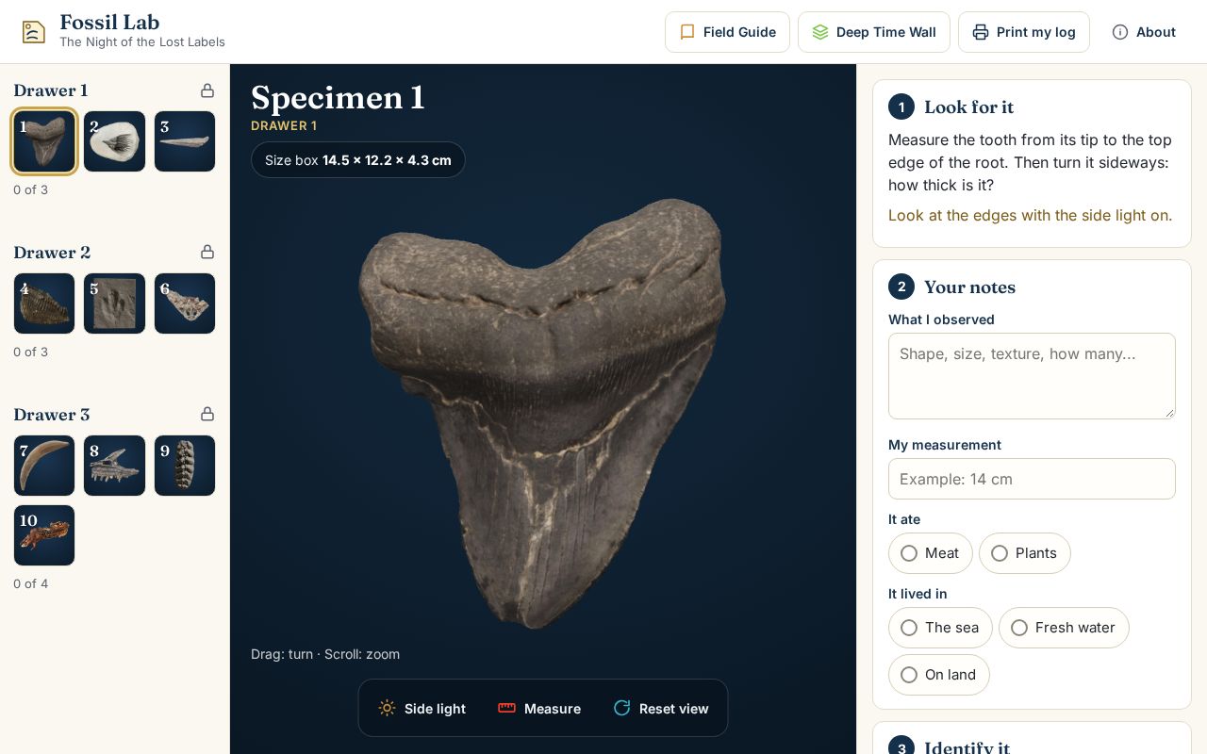1207x754 pixels.
Task: Click the Drawer 2 heading
Action: click(x=52, y=253)
